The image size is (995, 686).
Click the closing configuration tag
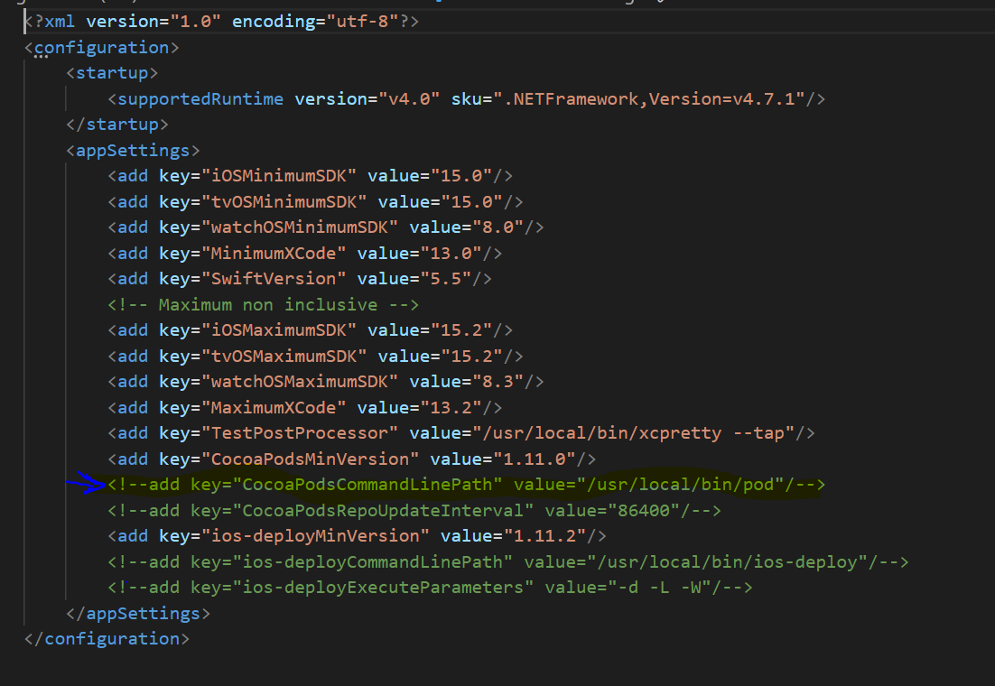[107, 639]
